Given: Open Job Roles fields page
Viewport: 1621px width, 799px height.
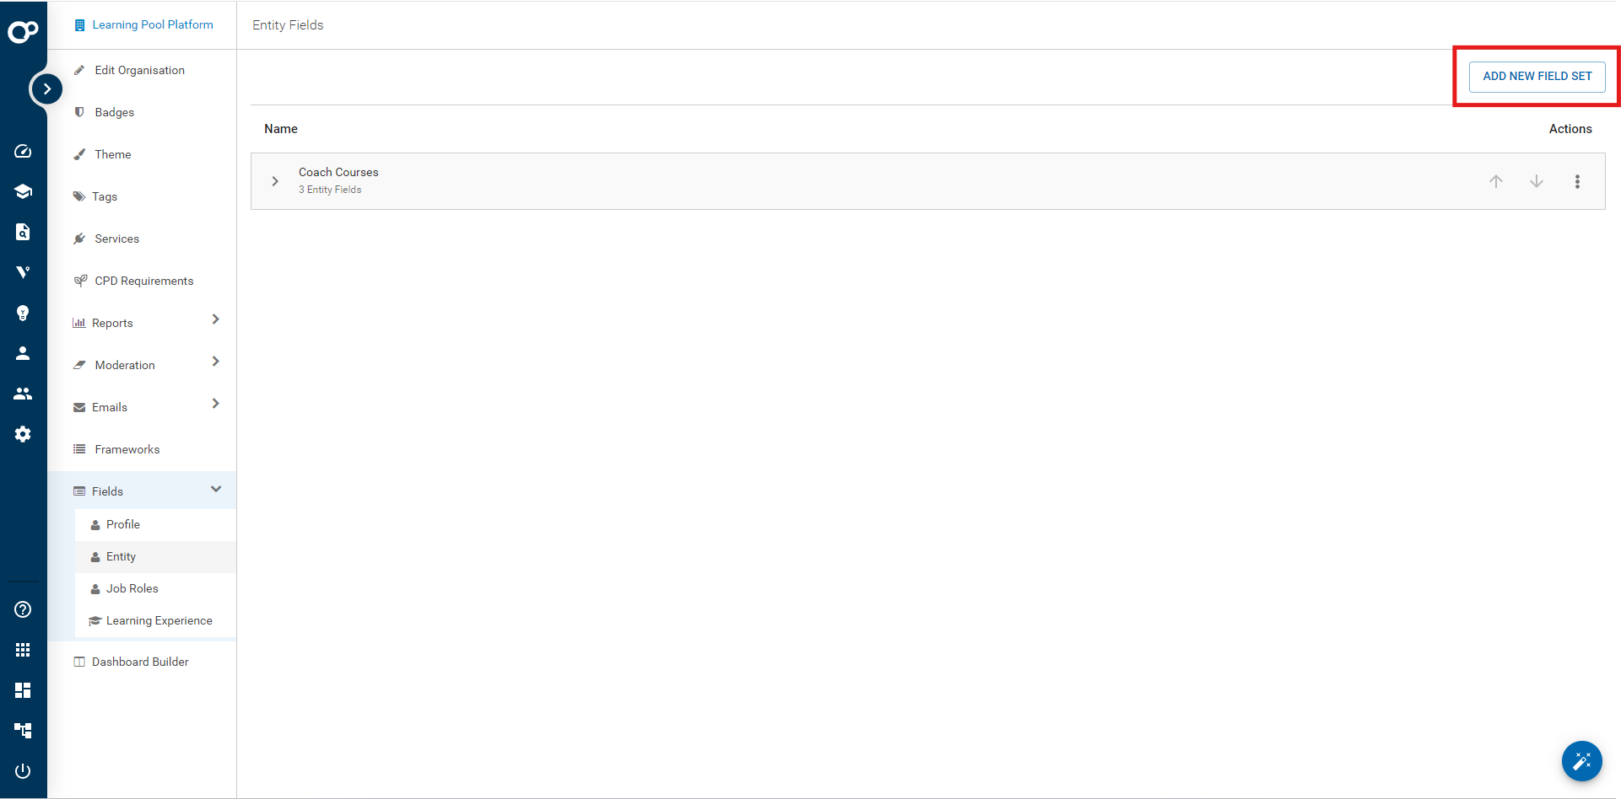Looking at the screenshot, I should tap(132, 588).
